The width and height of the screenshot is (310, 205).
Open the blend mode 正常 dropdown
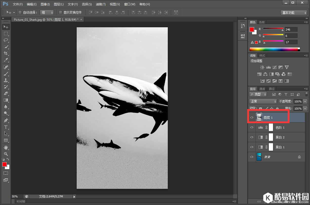click(263, 101)
